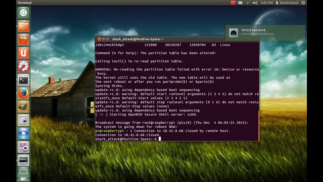The width and height of the screenshot is (323, 182).
Task: Click the 'Wired network' notification title
Action: pos(253,30)
